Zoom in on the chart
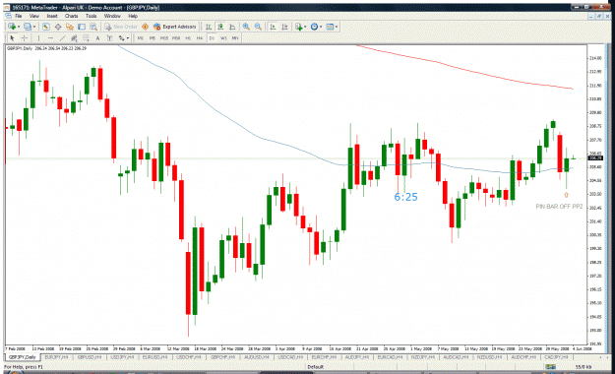 246,27
